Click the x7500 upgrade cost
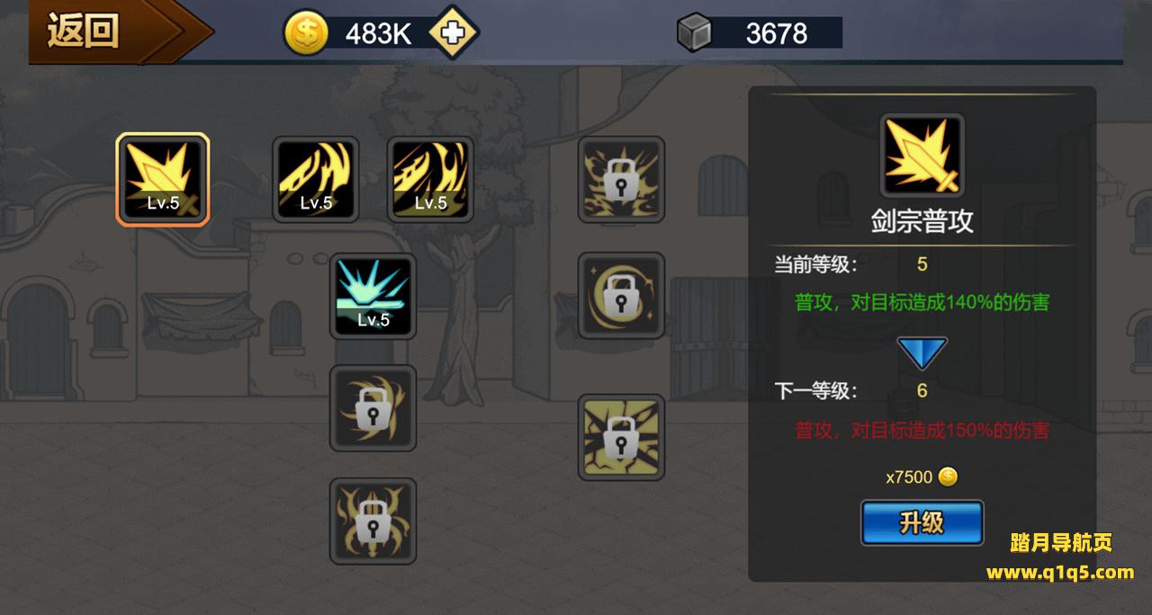Image resolution: width=1152 pixels, height=615 pixels. 909,477
